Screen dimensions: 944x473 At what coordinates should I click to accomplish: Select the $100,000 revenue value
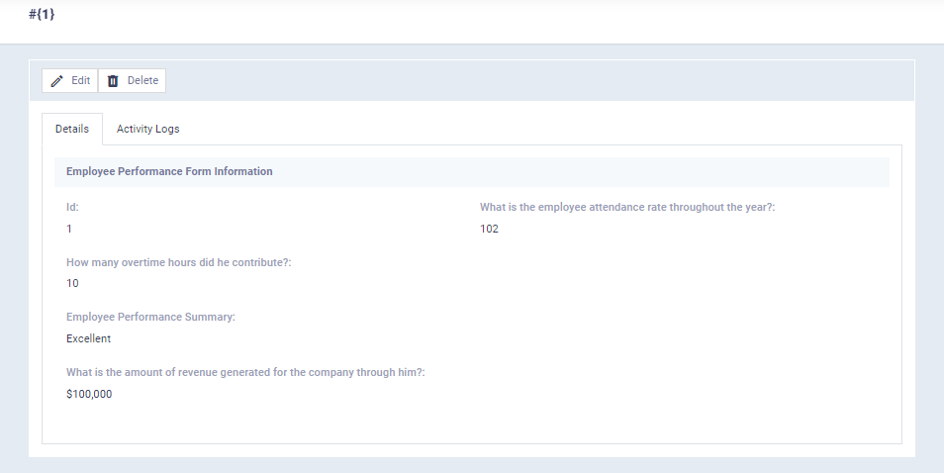(89, 394)
